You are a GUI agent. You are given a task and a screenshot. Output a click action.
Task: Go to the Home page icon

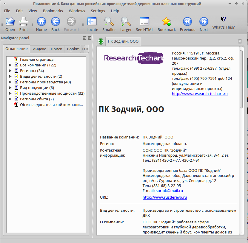[41, 22]
